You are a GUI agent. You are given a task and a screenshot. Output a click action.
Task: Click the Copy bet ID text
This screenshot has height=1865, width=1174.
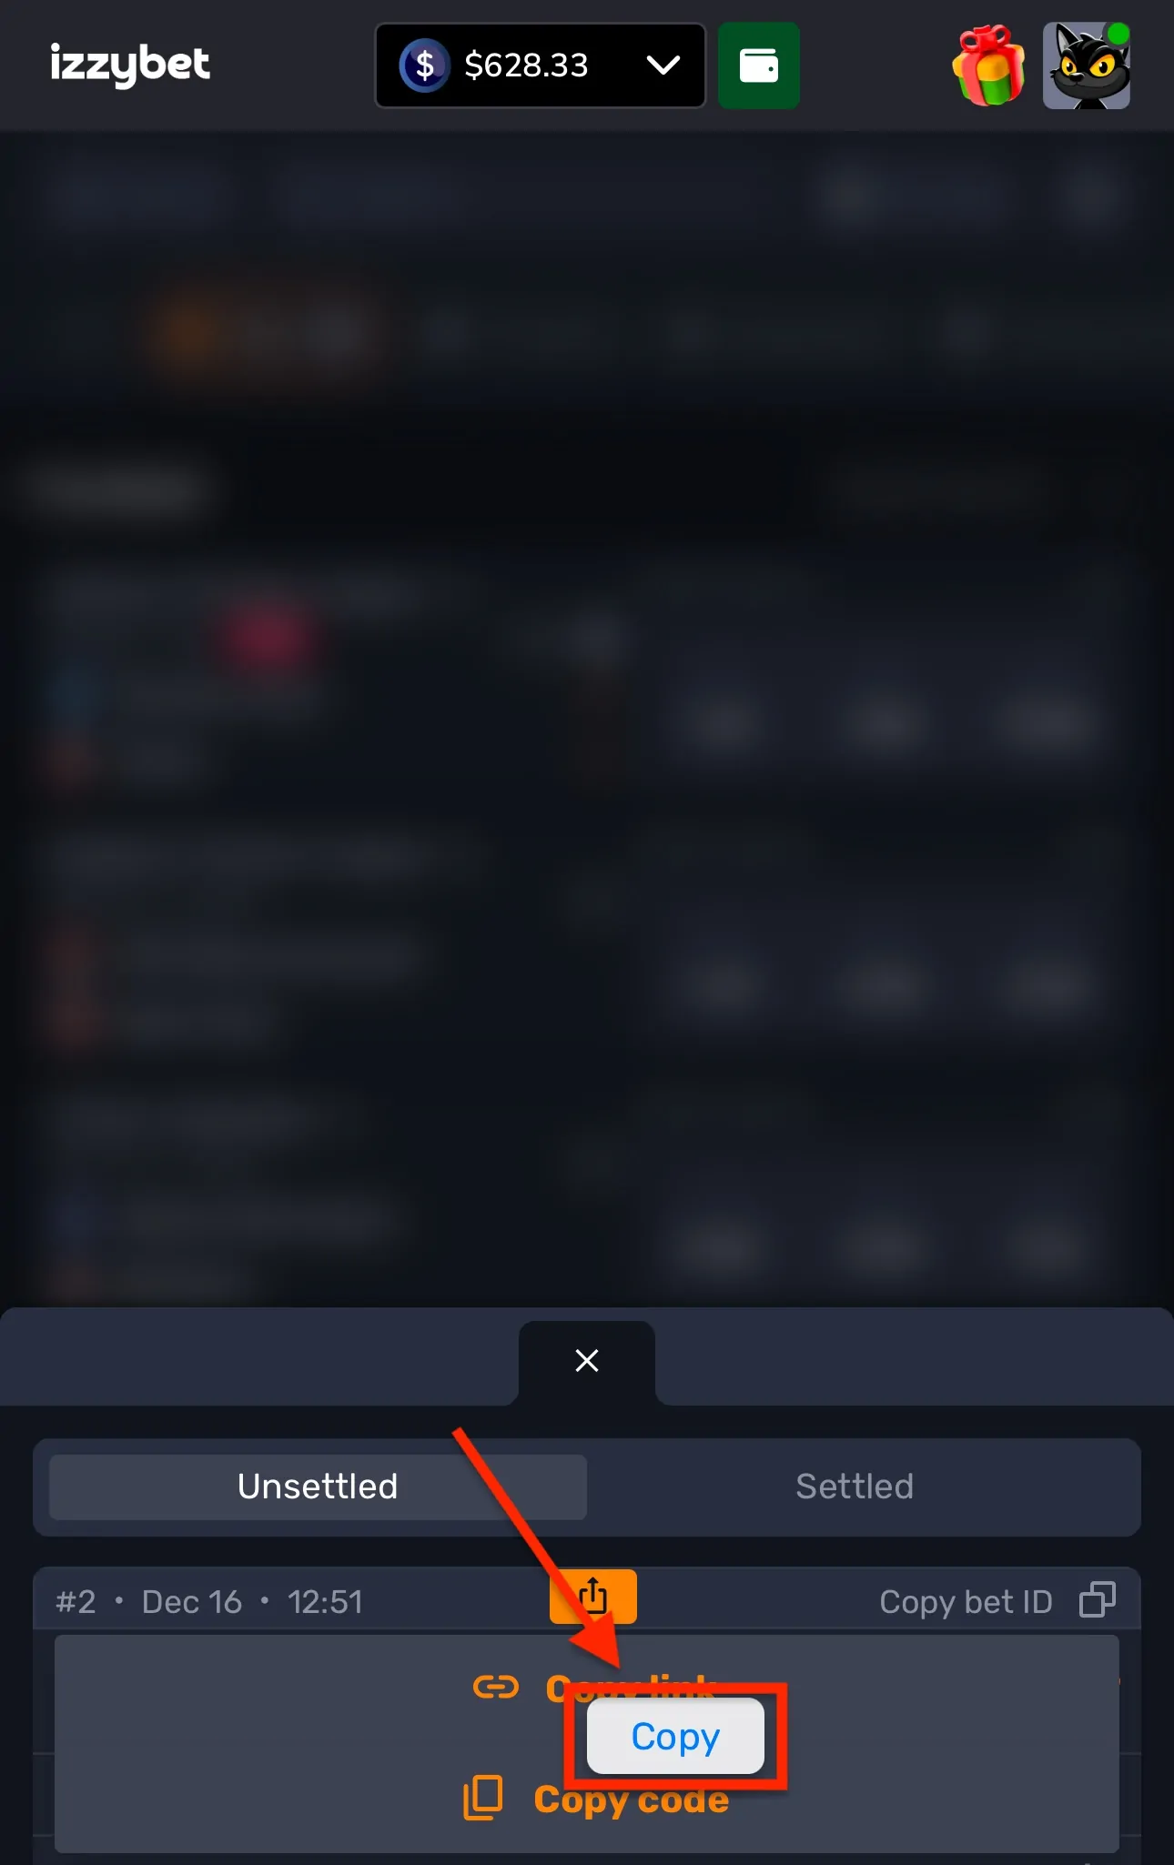pyautogui.click(x=966, y=1601)
